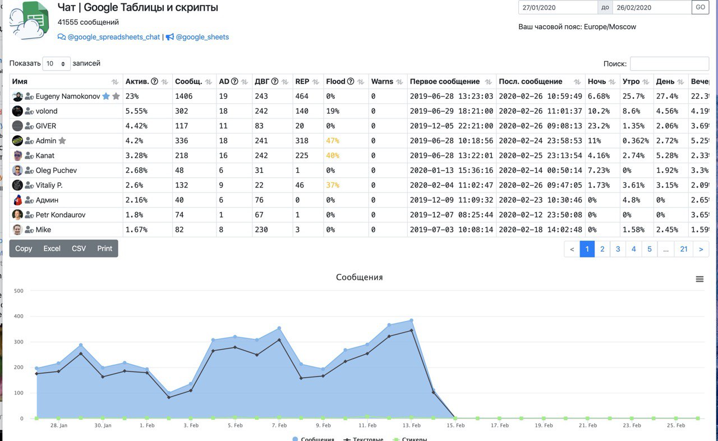Click the Print button
This screenshot has height=441, width=718.
coord(105,249)
